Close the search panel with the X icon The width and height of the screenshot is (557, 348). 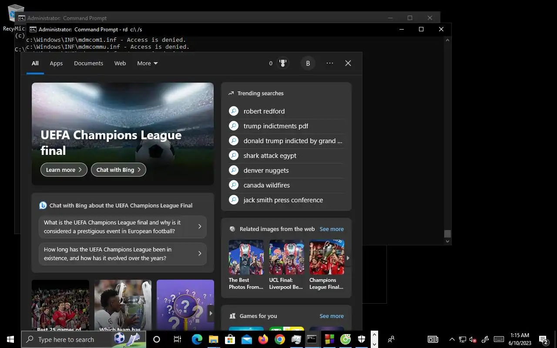[348, 63]
